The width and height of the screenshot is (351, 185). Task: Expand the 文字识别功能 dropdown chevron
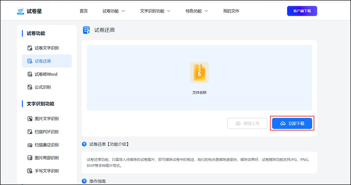(169, 11)
